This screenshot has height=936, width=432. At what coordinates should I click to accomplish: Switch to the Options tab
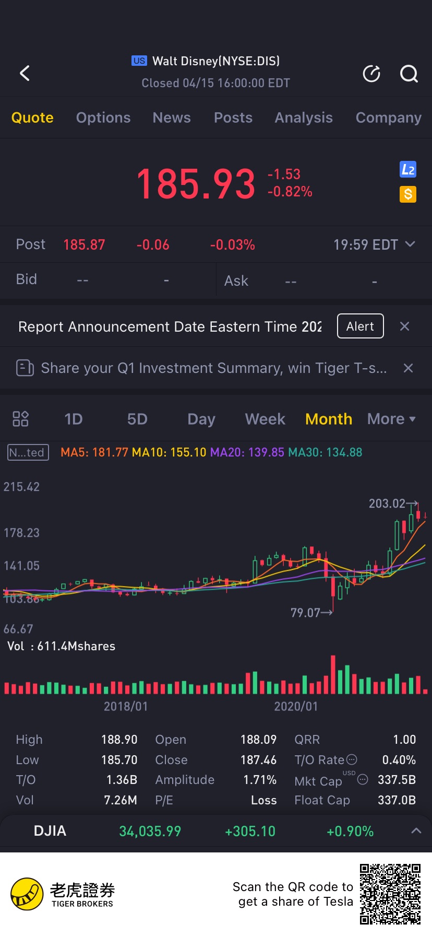click(103, 118)
